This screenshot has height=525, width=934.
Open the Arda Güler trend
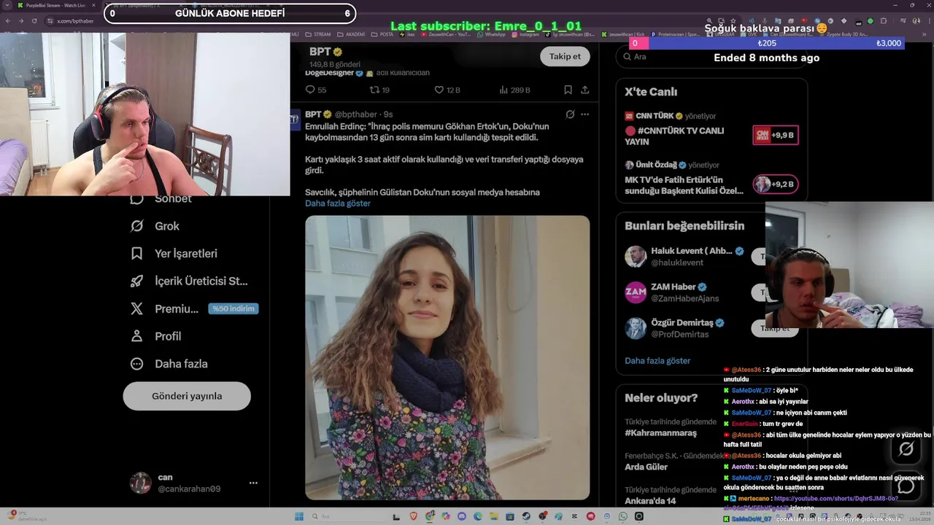pyautogui.click(x=646, y=467)
